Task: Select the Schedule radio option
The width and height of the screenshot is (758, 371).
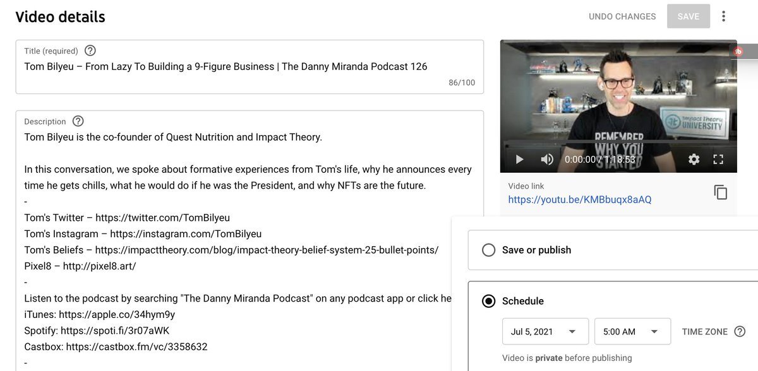Action: (488, 301)
